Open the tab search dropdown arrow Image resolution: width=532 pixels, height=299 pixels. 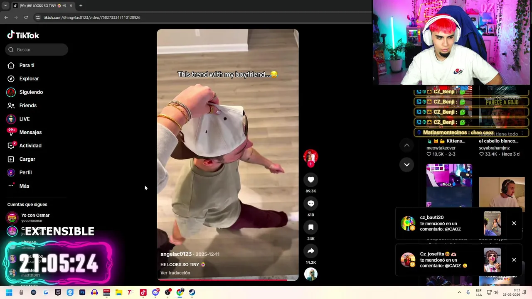tap(5, 6)
